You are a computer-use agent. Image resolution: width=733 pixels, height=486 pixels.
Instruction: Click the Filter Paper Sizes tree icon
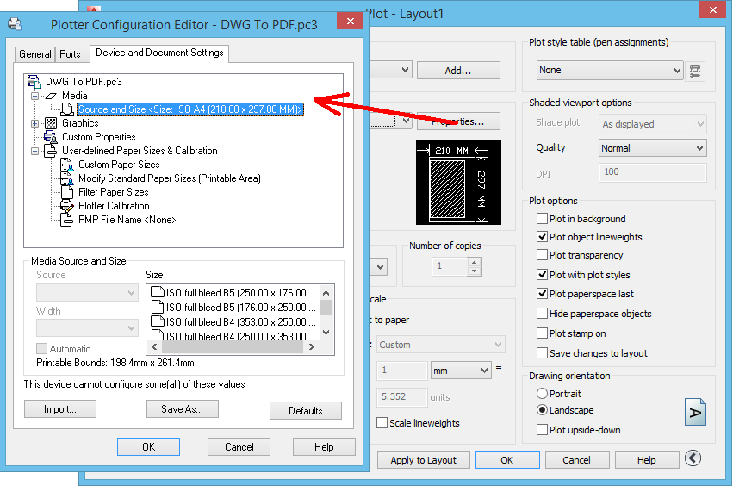(x=67, y=192)
